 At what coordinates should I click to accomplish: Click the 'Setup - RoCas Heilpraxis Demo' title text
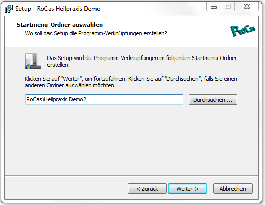(58, 9)
